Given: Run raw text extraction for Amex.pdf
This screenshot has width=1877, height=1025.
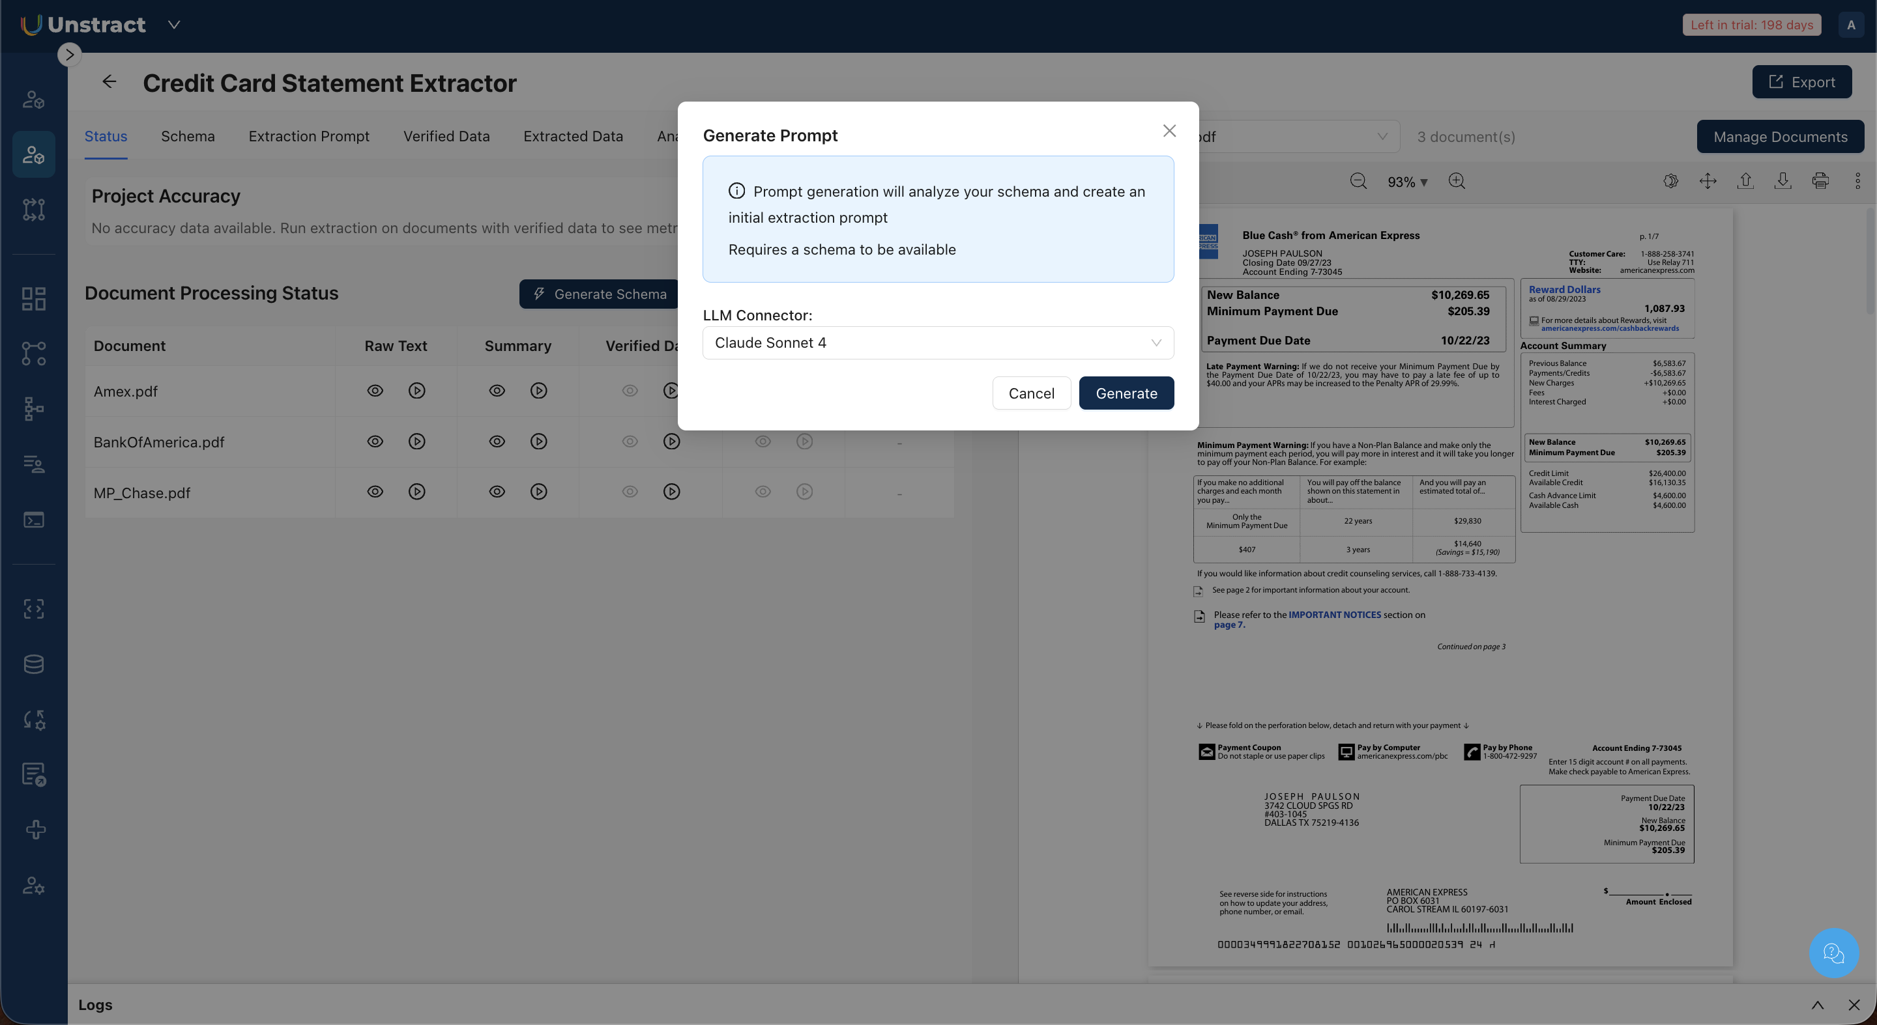Looking at the screenshot, I should (x=417, y=391).
